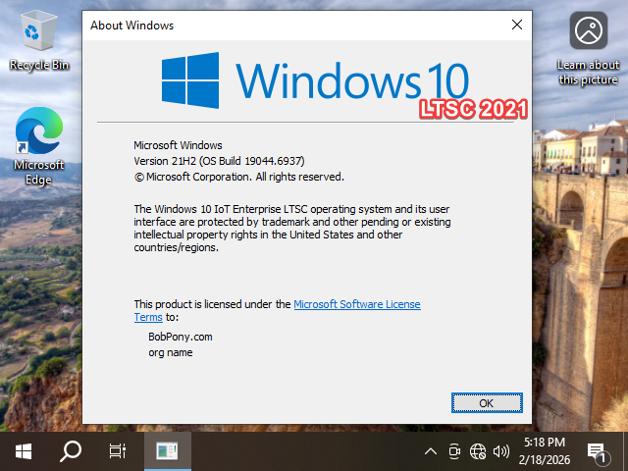Screen dimensions: 628x471
Task: Open the Action Center notifications icon
Action: pyautogui.click(x=598, y=452)
